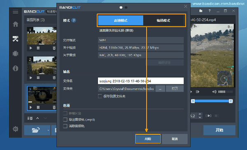The image size is (247, 150).
Task: Enable 导出音频轨 (.mp3) checkbox
Action: point(65,120)
